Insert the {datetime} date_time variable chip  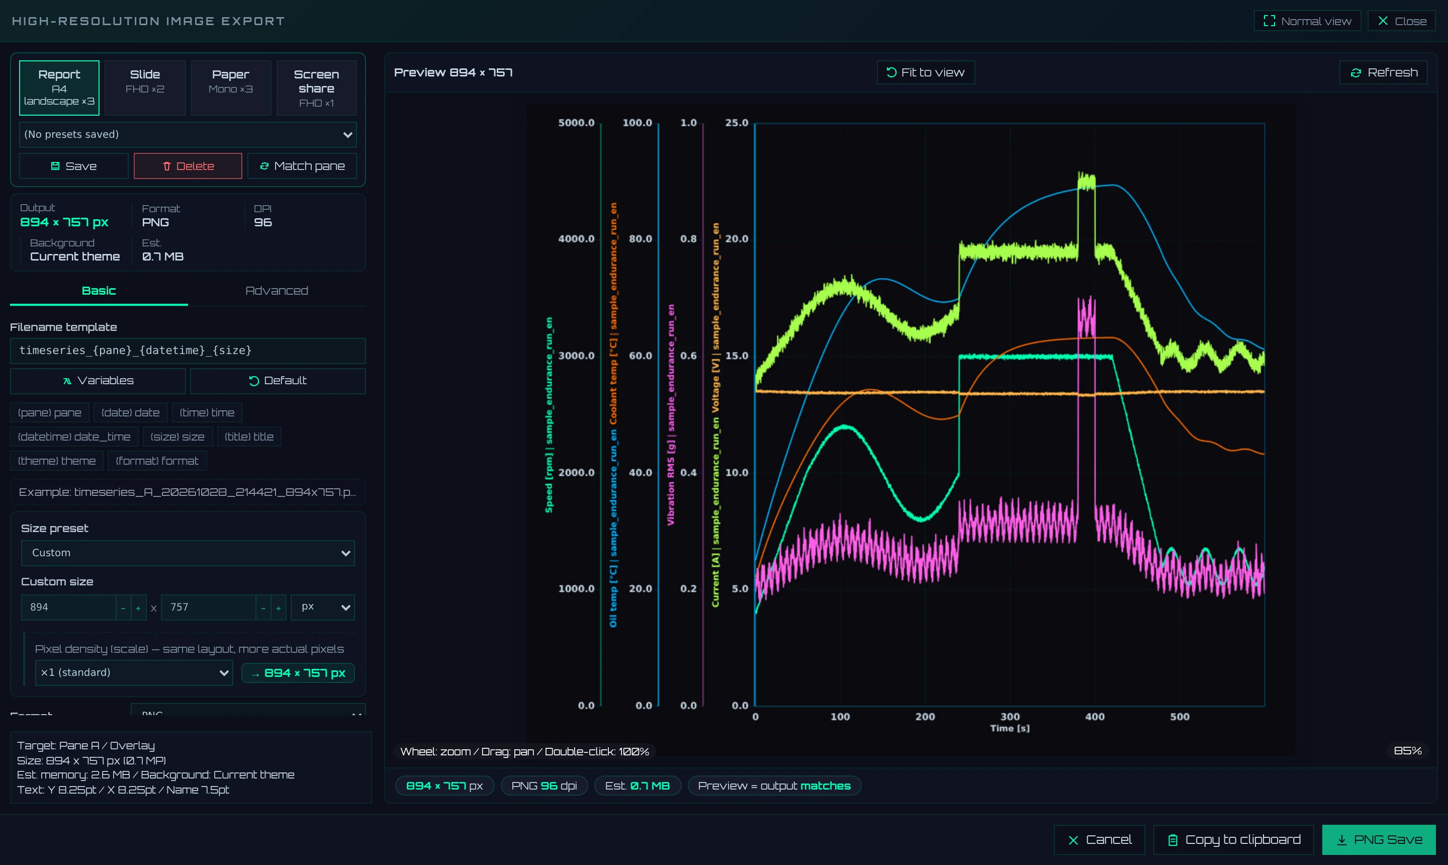(74, 437)
